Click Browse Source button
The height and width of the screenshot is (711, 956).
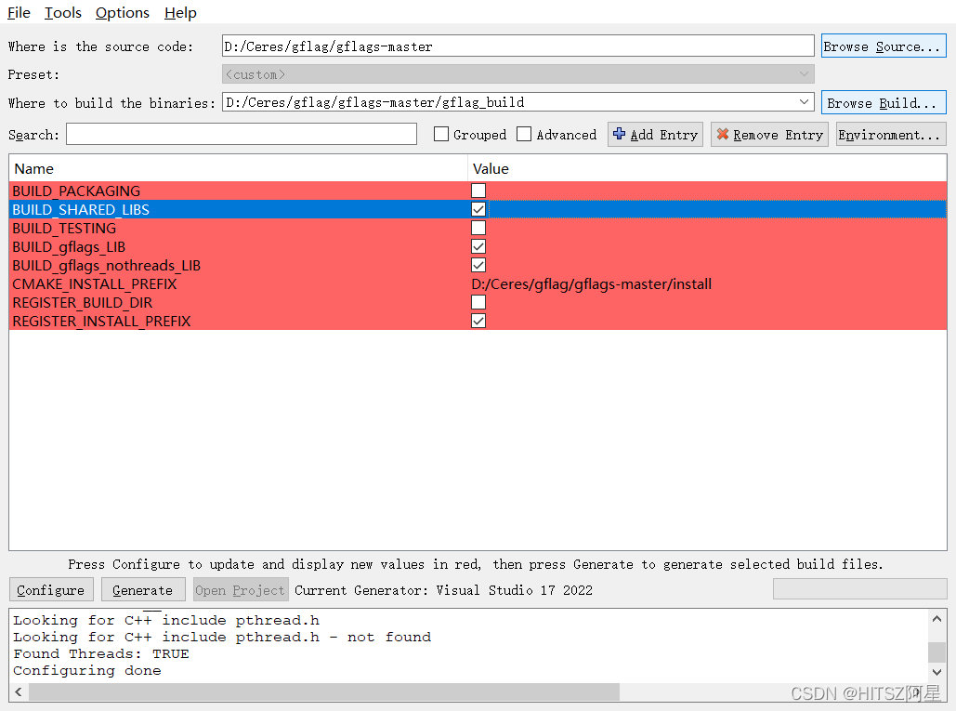884,46
